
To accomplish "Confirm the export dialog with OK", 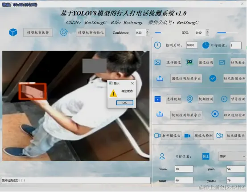I will [124, 103].
